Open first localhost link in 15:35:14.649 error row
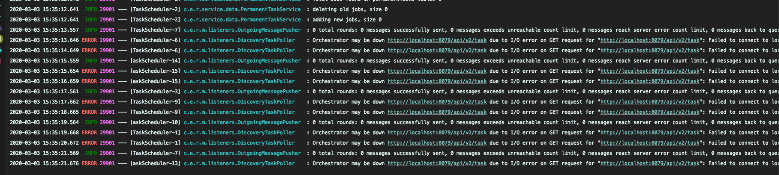The width and height of the screenshot is (779, 175). point(437,50)
